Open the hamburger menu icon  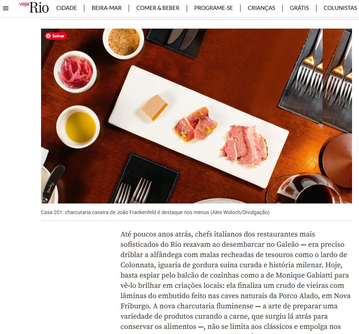[x=6, y=8]
